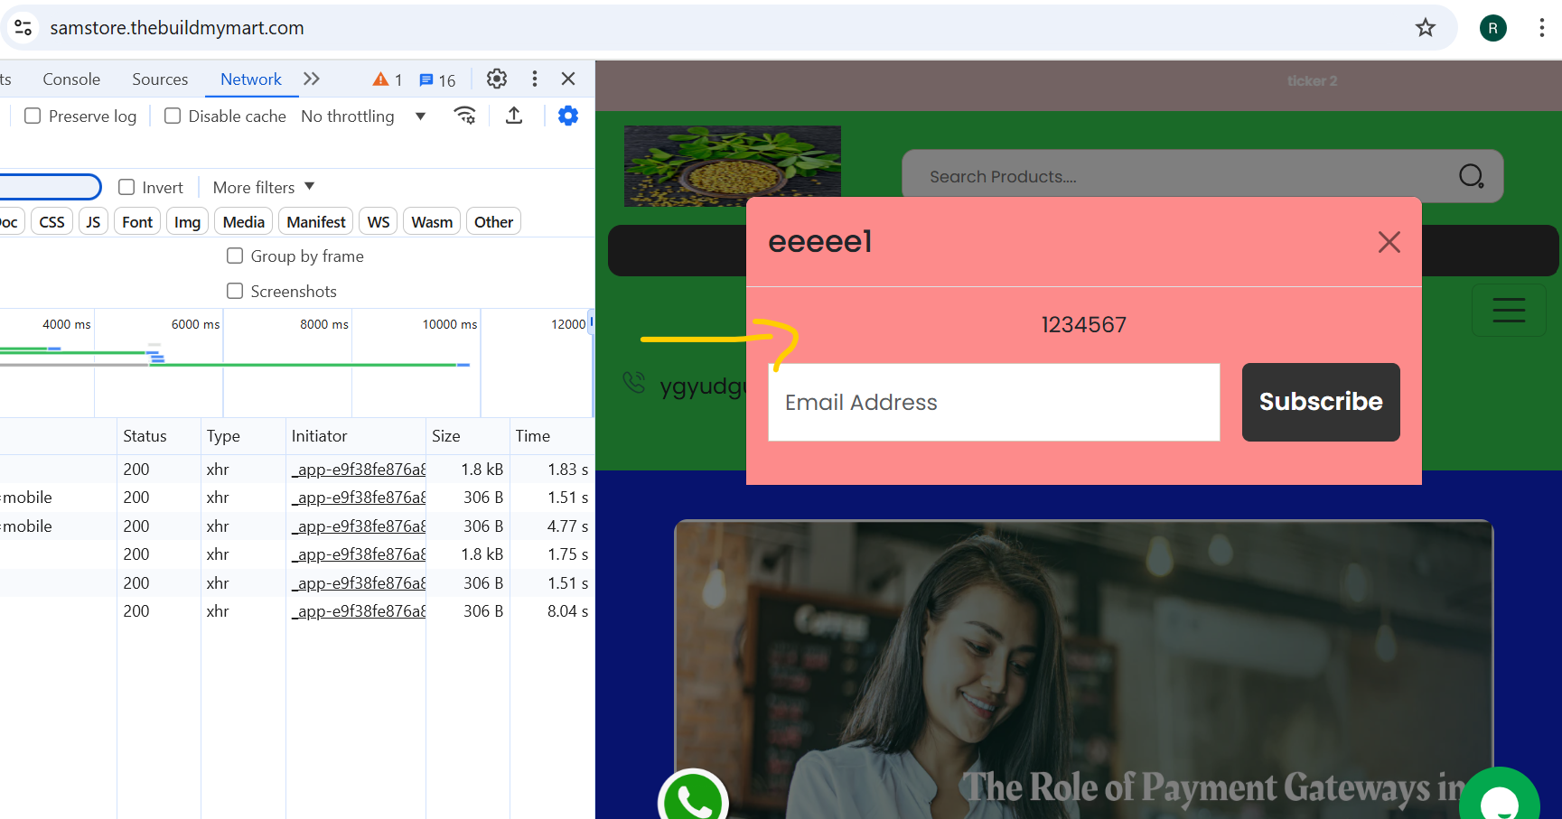Open the No throttling dropdown
The height and width of the screenshot is (819, 1562).
pyautogui.click(x=363, y=116)
